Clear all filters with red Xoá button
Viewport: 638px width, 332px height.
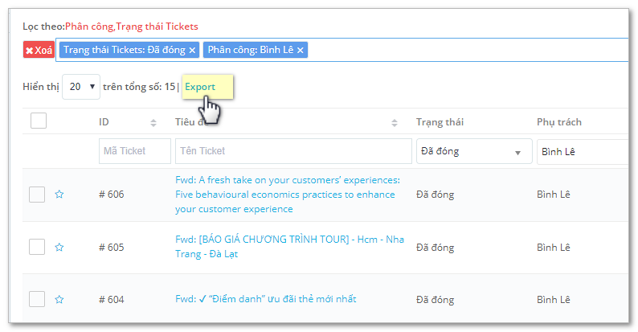pos(39,50)
